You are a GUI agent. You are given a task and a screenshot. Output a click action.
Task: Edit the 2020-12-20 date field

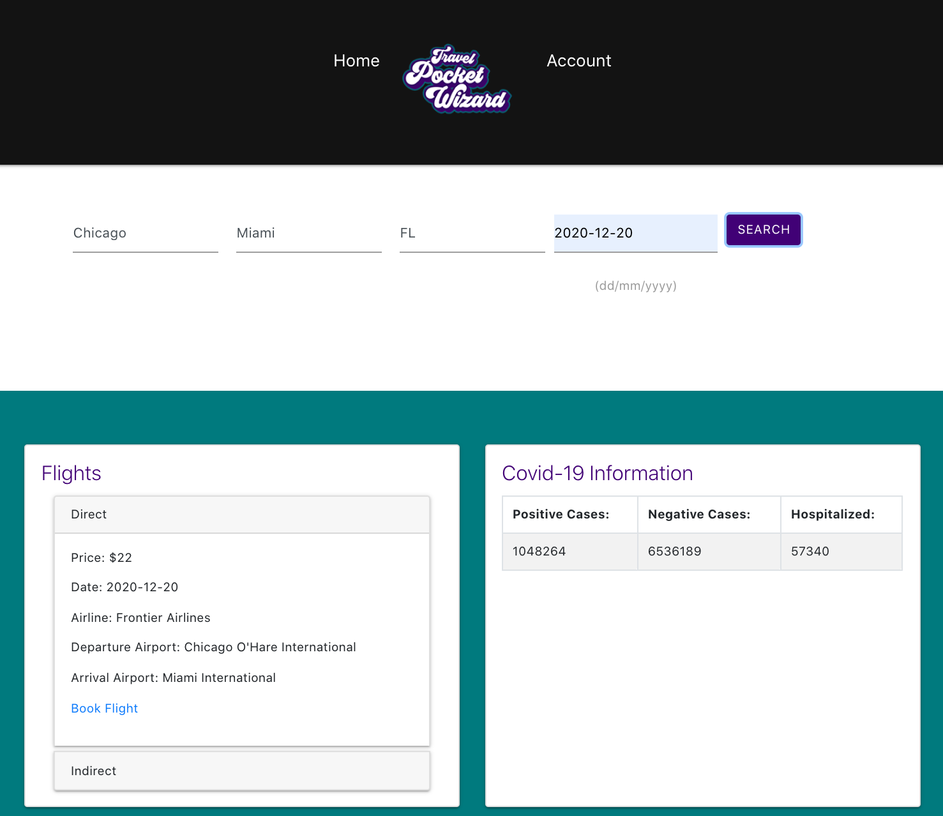(x=636, y=233)
